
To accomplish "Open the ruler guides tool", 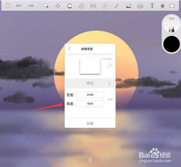I will (x=81, y=6).
